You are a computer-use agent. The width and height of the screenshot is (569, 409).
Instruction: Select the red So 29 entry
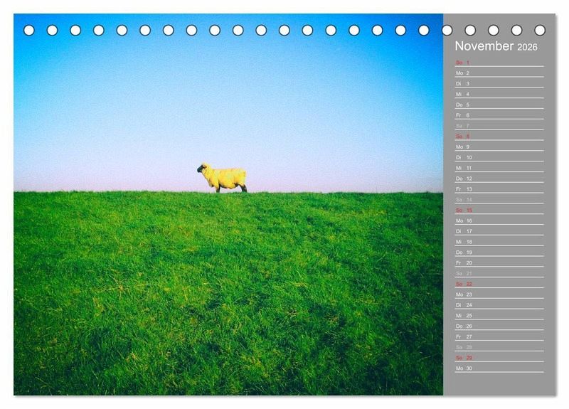pyautogui.click(x=499, y=358)
